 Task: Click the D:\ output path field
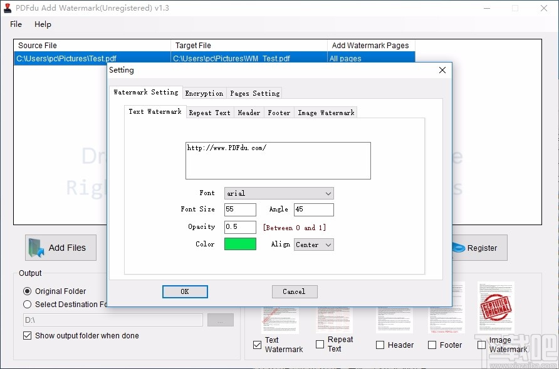point(113,320)
